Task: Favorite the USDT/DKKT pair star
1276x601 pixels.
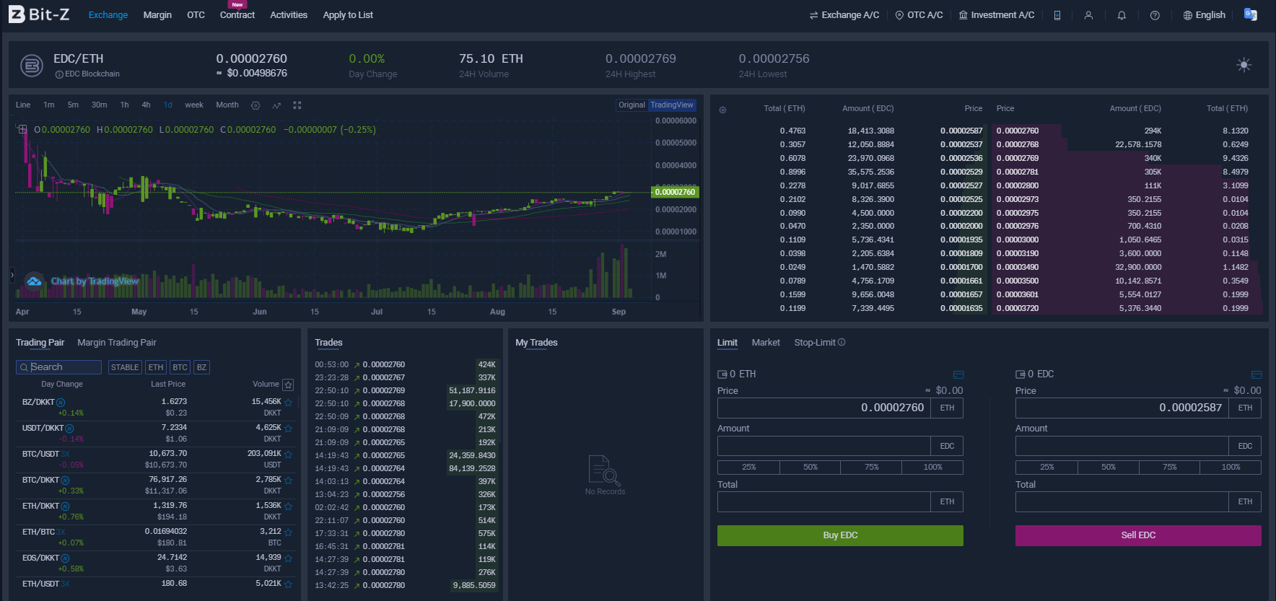Action: click(289, 429)
